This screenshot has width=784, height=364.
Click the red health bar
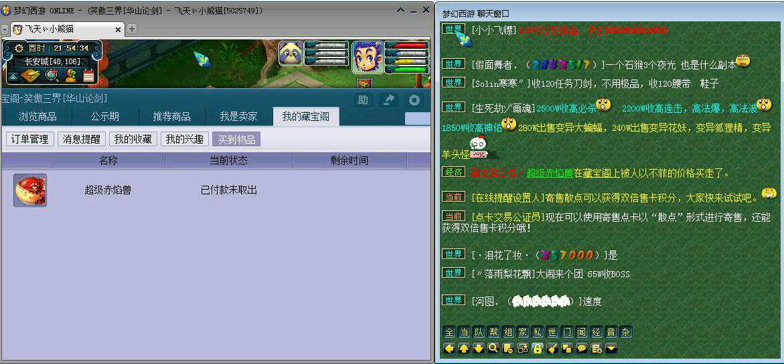pyautogui.click(x=406, y=45)
